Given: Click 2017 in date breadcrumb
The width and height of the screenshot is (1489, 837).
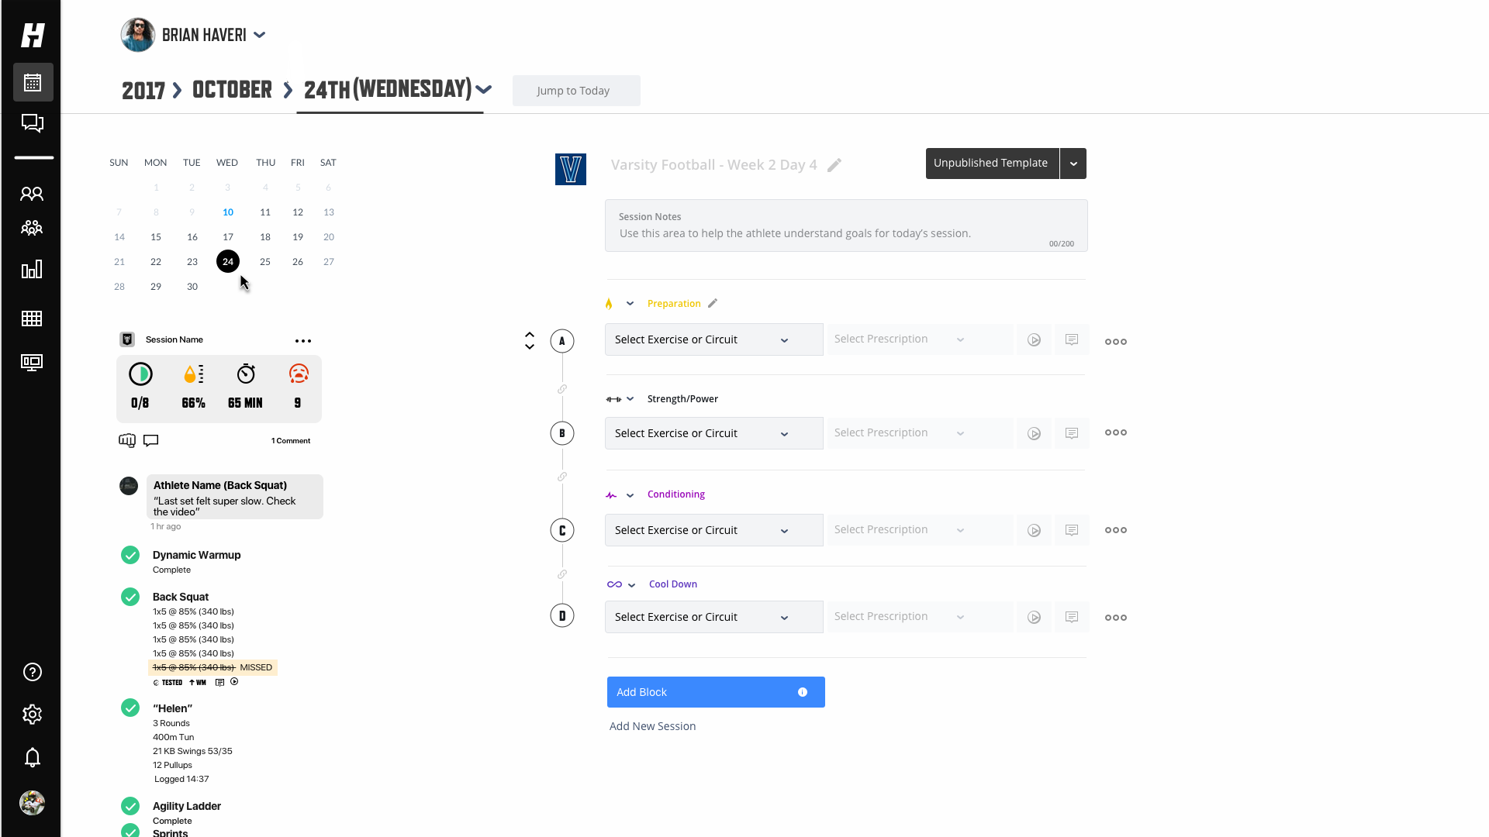Looking at the screenshot, I should point(143,90).
